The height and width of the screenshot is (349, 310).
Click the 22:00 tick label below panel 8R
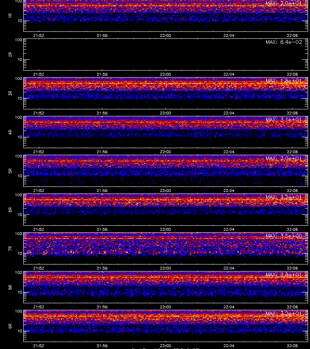click(x=165, y=307)
